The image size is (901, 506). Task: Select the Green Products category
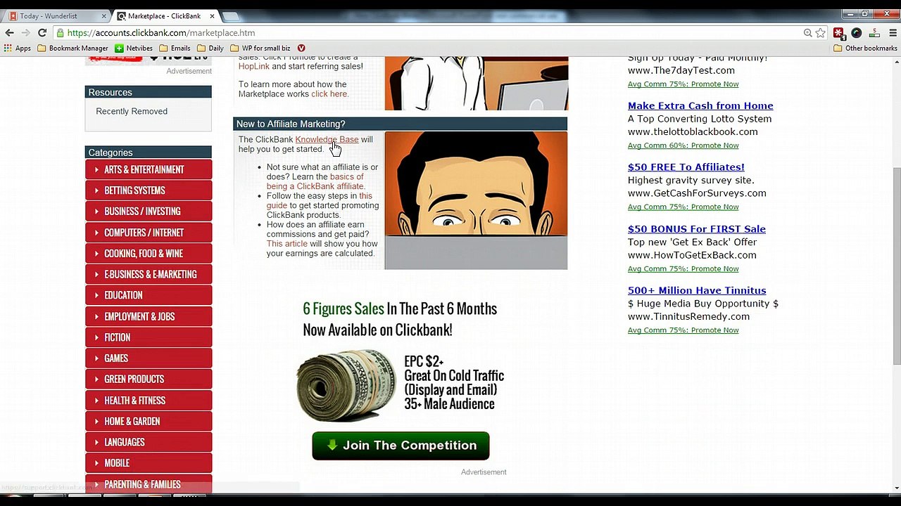[149, 379]
